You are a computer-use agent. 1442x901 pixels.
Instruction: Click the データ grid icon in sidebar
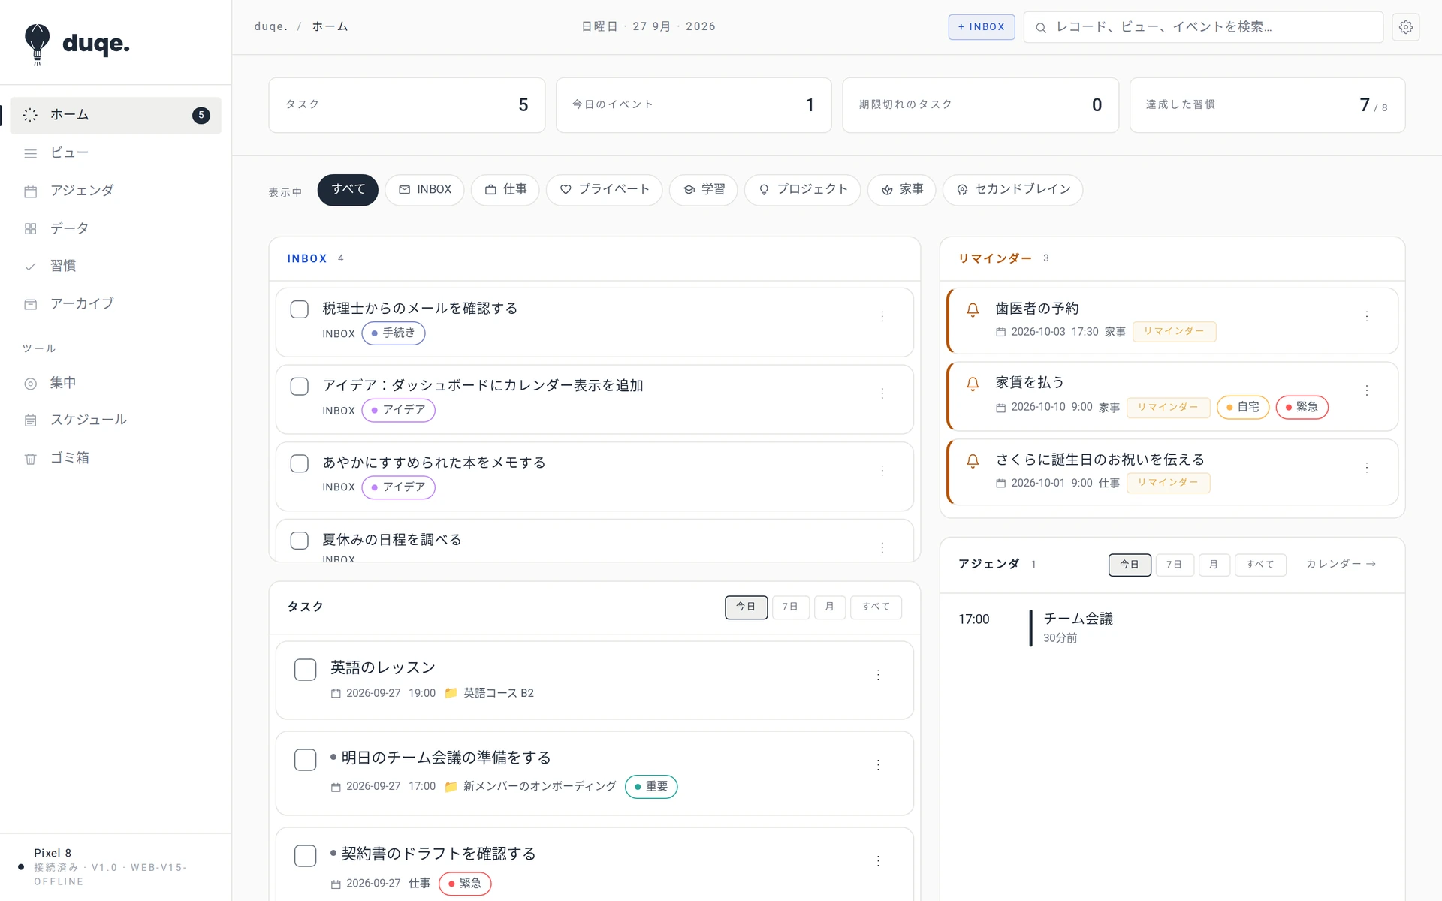click(x=30, y=228)
